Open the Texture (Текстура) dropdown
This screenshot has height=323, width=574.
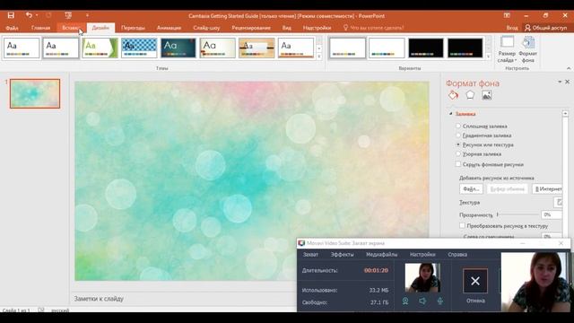click(558, 202)
